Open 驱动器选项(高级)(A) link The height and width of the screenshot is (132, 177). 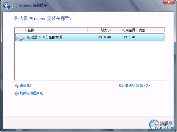point(134,85)
